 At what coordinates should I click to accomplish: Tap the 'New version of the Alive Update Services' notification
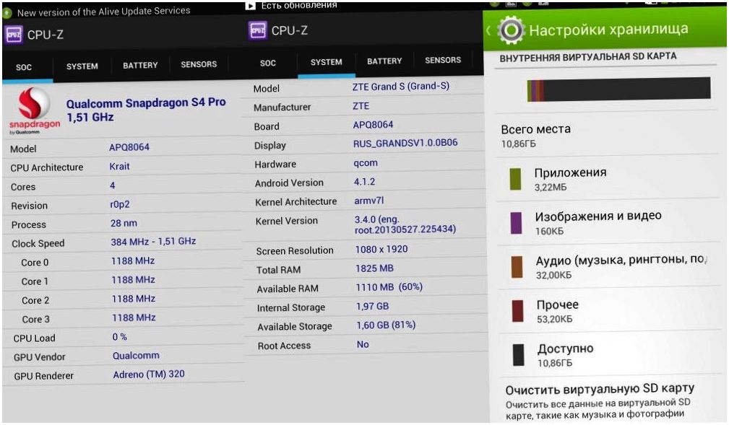103,12
